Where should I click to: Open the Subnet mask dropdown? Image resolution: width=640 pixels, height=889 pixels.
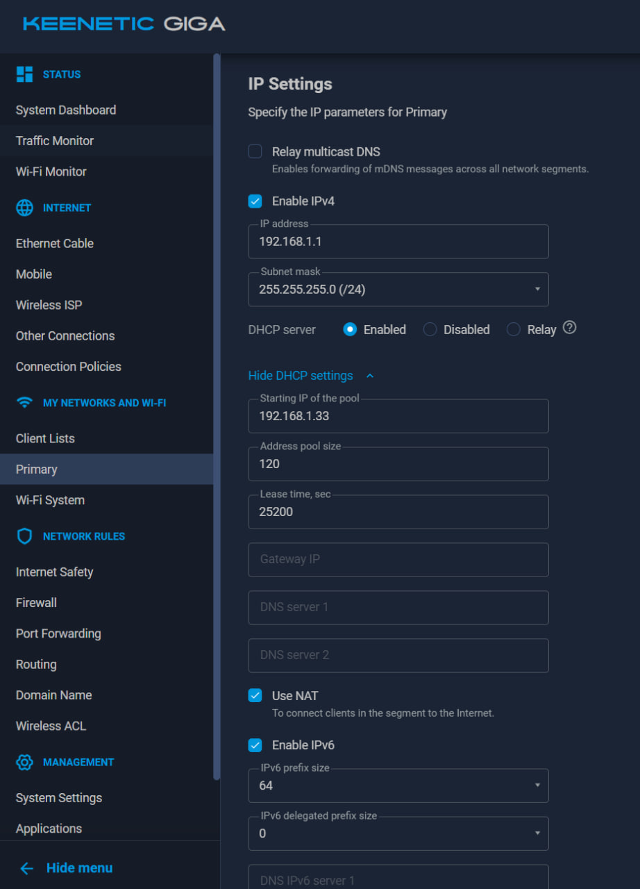pos(398,290)
